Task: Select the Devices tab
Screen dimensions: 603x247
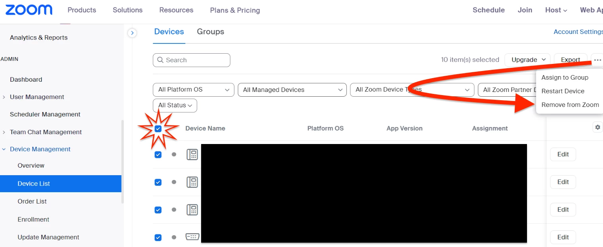Action: click(x=169, y=32)
